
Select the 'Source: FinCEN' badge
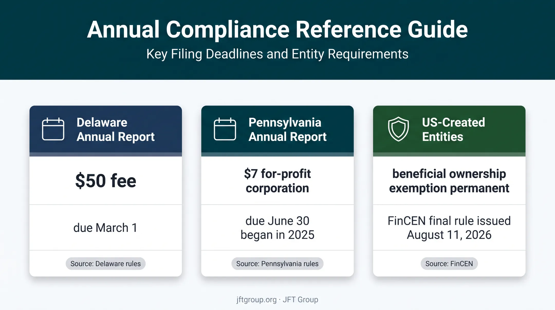449,263
